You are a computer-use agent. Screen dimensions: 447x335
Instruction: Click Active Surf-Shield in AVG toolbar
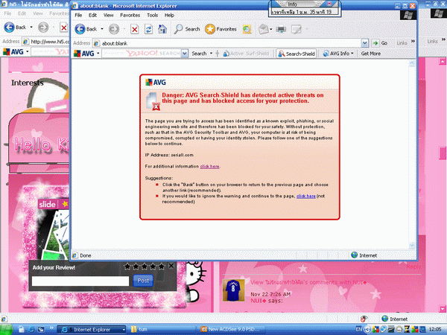[x=246, y=54]
